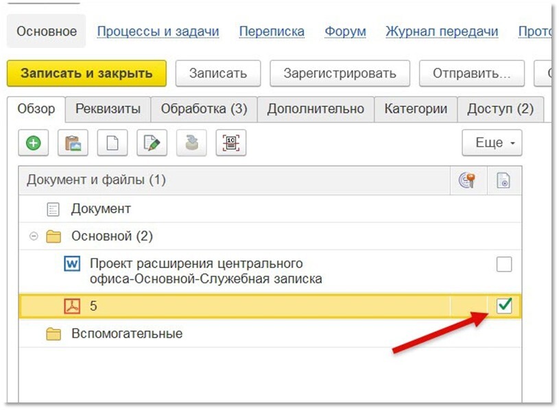Viewport: 559px width, 410px height.
Task: Click the document column header icon
Action: [503, 180]
